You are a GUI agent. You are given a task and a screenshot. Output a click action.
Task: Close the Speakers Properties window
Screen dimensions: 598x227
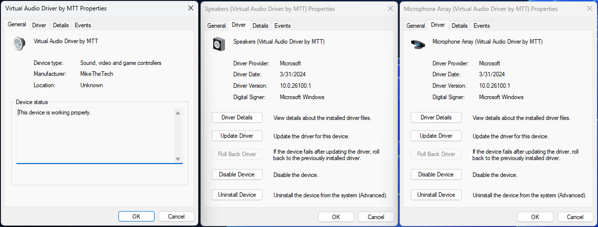pos(390,8)
